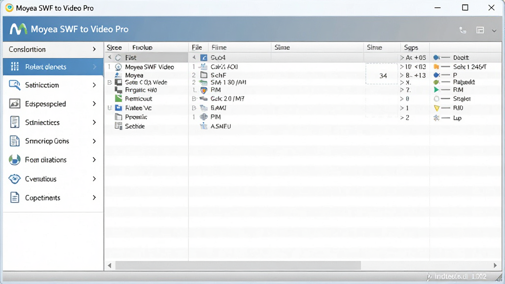The height and width of the screenshot is (284, 505).
Task: Click the Smncriop Oohs document icon
Action: [14, 141]
